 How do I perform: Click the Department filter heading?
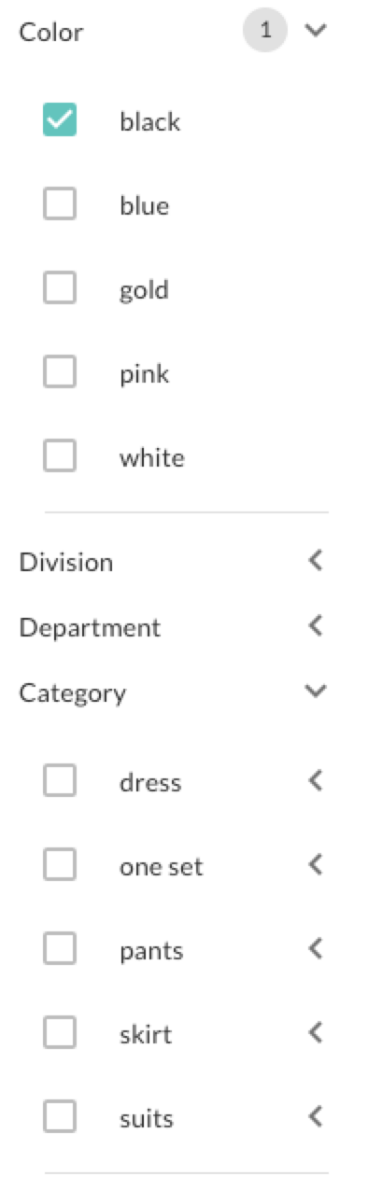coord(90,628)
